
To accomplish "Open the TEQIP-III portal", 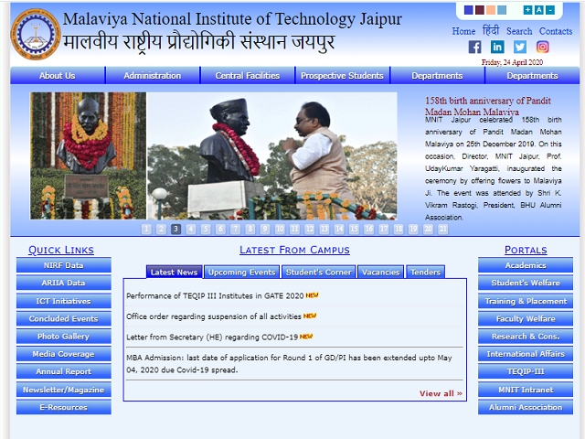I will tap(526, 371).
